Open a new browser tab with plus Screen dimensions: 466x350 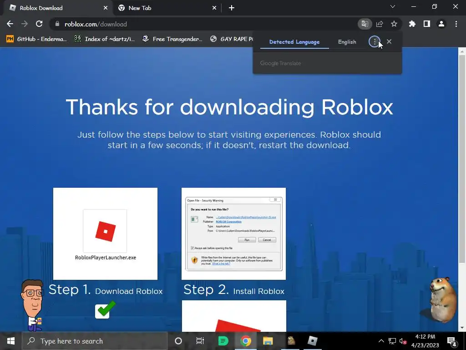point(232,8)
